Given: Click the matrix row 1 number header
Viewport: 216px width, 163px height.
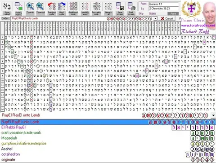Looking at the screenshot, I should pos(2,37).
